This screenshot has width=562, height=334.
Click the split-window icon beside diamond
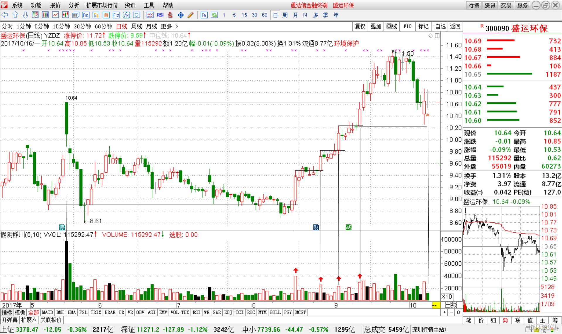(x=437, y=36)
